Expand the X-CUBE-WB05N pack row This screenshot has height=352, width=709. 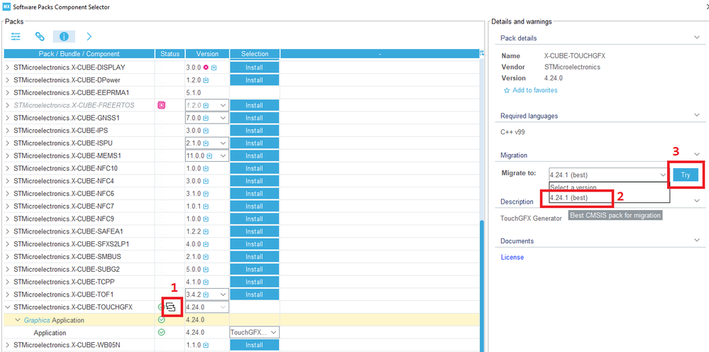(x=7, y=345)
